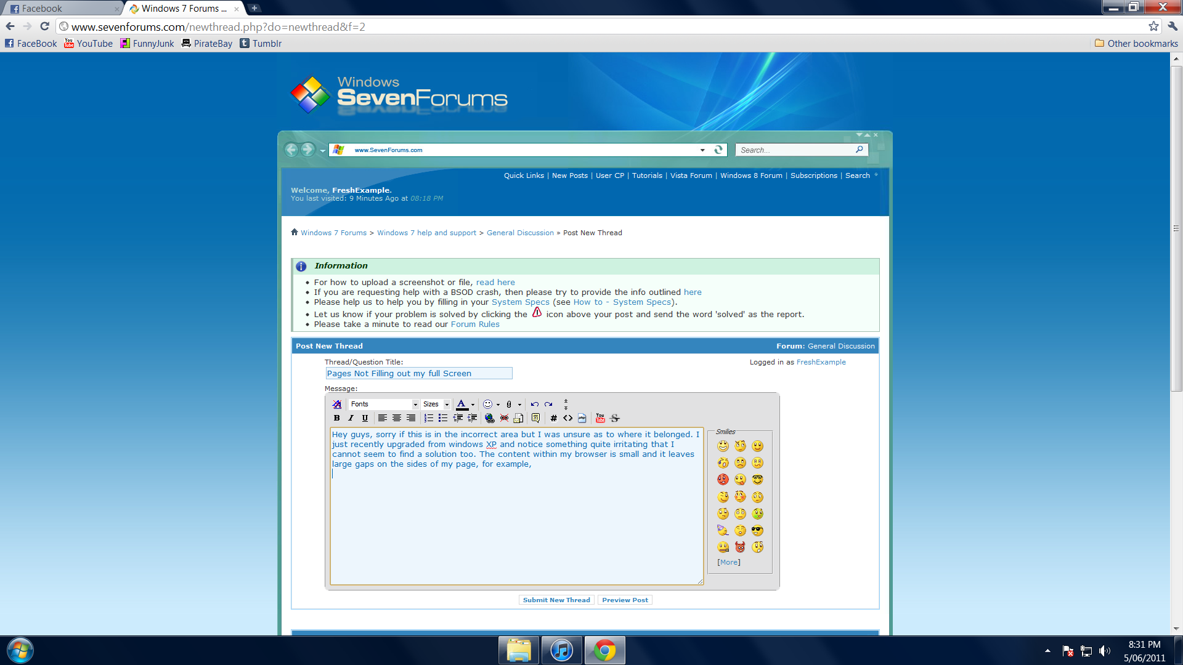Viewport: 1183px width, 665px height.
Task: Open Other bookmarks folder
Action: click(x=1136, y=44)
